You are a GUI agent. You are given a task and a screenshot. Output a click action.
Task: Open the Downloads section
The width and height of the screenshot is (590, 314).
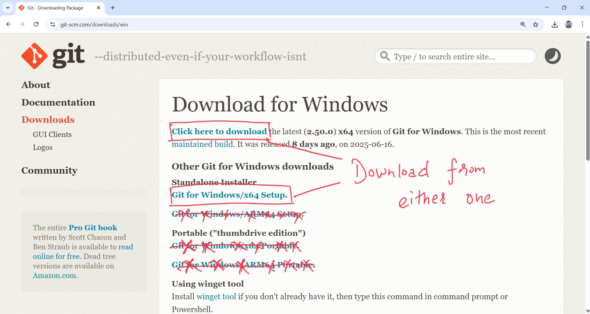(48, 120)
